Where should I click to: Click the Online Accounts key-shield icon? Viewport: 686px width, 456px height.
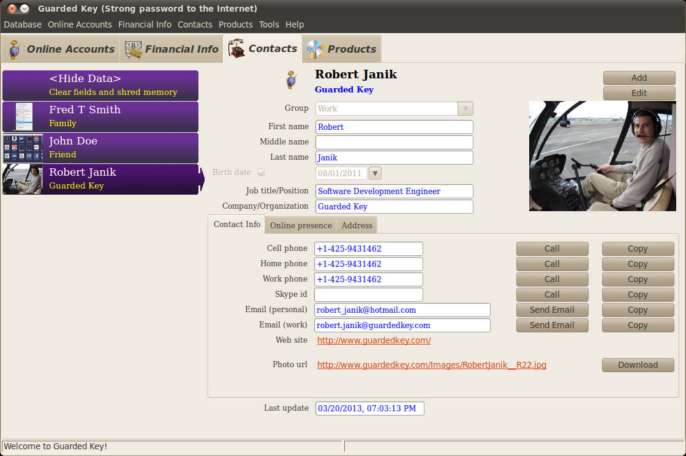[15, 50]
